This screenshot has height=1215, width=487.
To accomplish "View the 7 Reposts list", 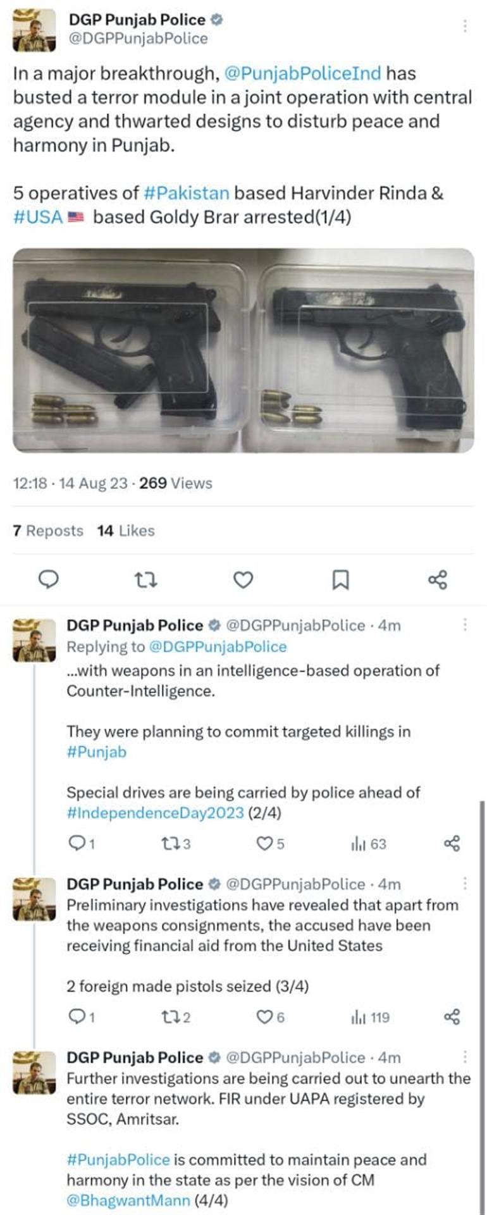I will point(48,531).
